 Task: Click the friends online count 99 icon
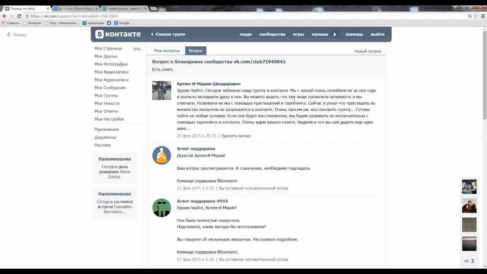(x=469, y=261)
